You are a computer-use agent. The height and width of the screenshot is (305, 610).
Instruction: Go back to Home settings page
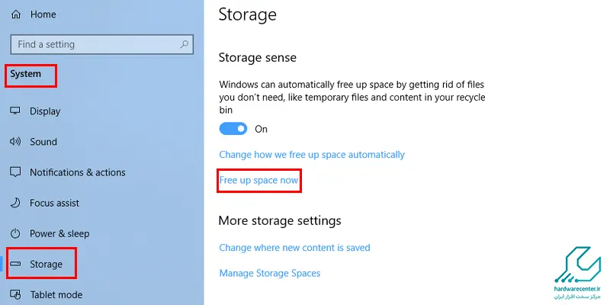click(x=43, y=14)
